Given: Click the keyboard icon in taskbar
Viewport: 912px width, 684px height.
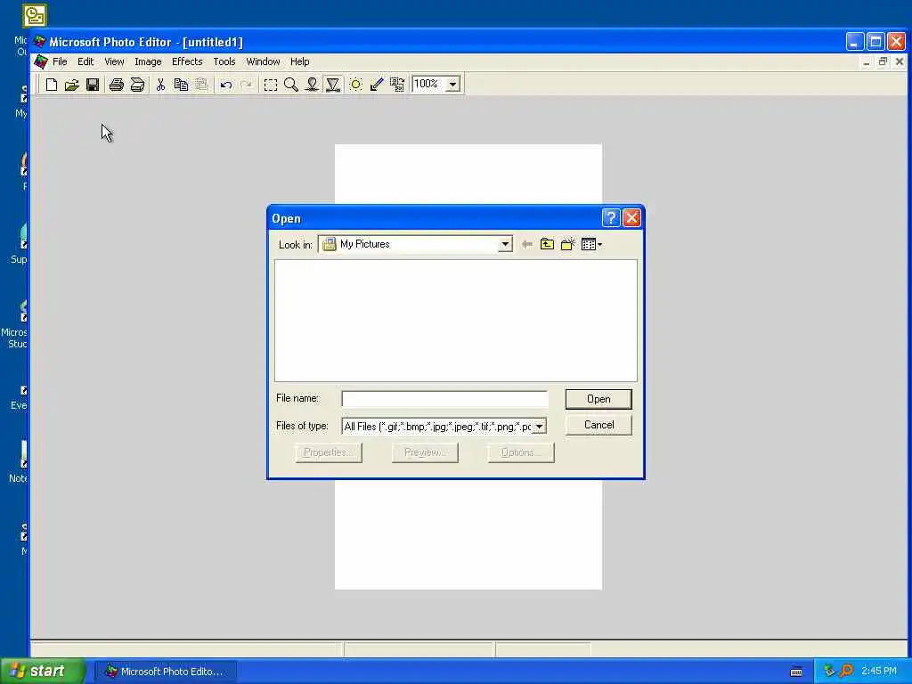Looking at the screenshot, I should (796, 672).
